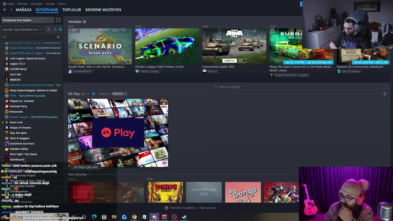
Task: Open Arkadaşlar menu
Action: 37,4
